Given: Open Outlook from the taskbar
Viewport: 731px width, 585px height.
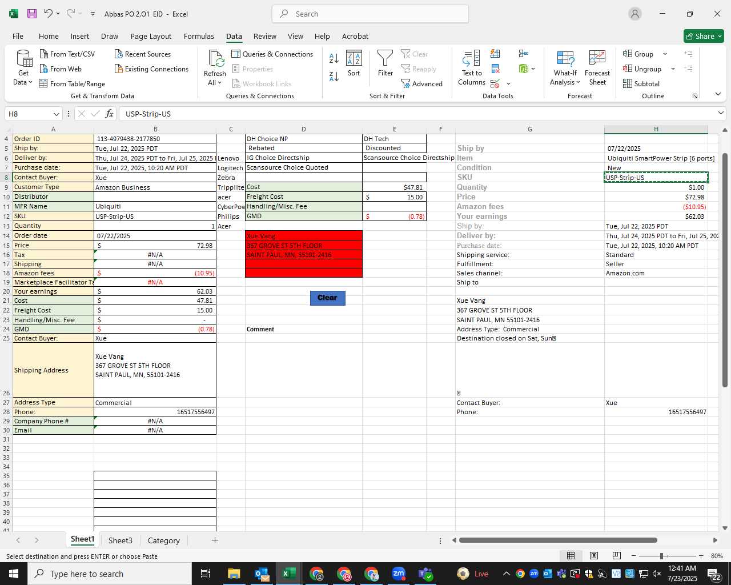Looking at the screenshot, I should coord(262,574).
